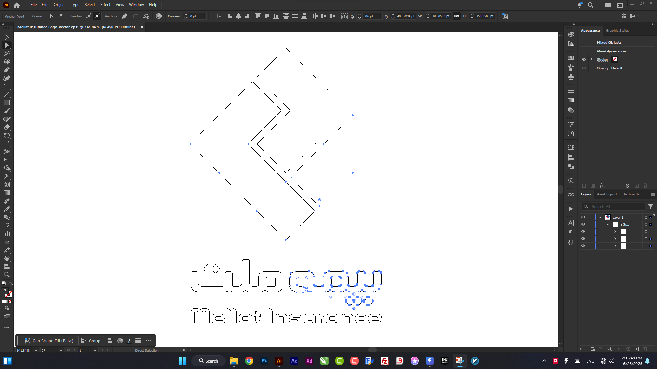Select the Gradient tool

pyautogui.click(x=7, y=193)
